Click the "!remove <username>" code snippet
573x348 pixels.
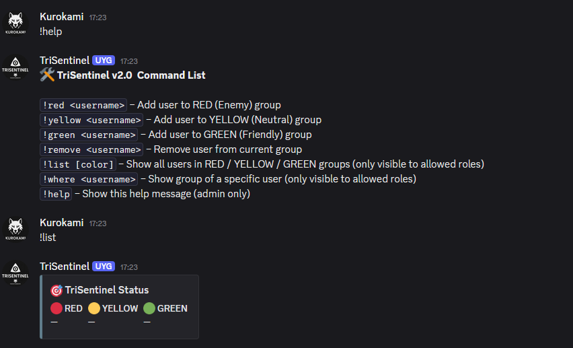tap(91, 149)
